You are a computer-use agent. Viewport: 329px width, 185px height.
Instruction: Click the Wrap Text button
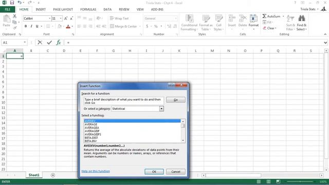(x=119, y=18)
